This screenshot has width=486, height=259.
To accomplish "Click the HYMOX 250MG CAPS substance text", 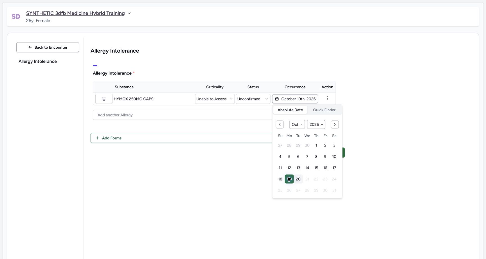I will point(134,99).
